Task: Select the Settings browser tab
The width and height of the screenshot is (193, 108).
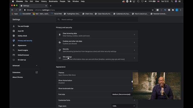Action: pyautogui.click(x=33, y=6)
